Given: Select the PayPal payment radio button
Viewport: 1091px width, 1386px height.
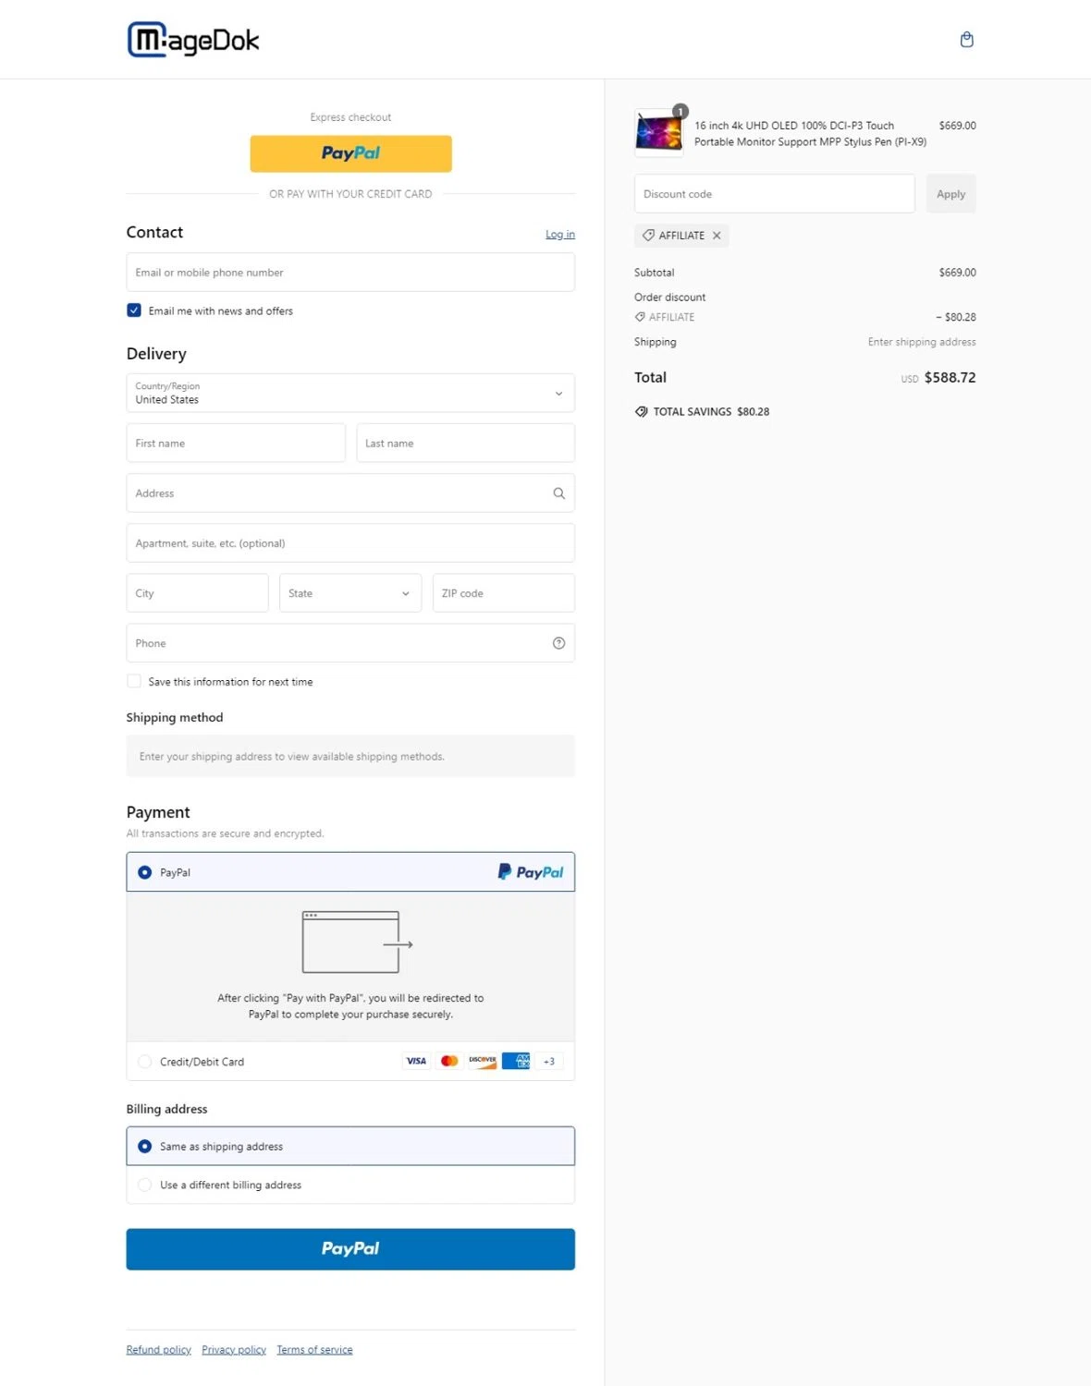Looking at the screenshot, I should pos(145,872).
